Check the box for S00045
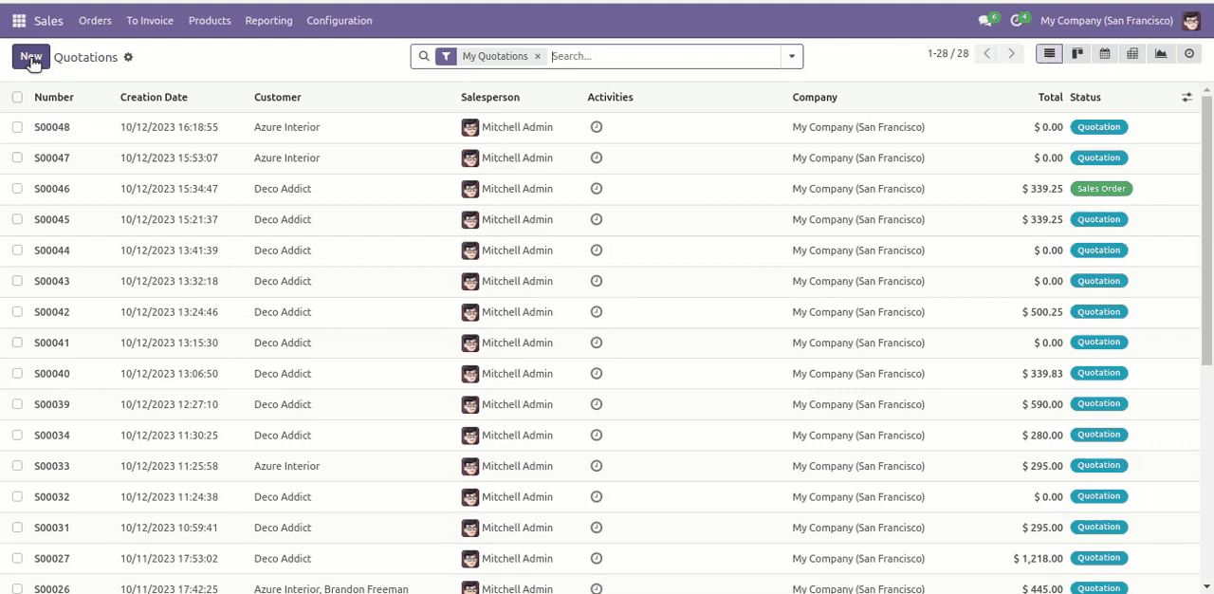The height and width of the screenshot is (594, 1214). click(x=17, y=220)
